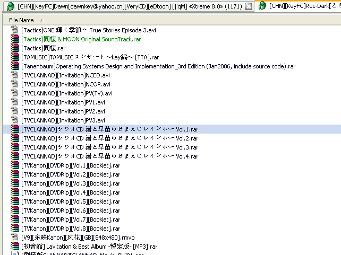Click archive icon of Tanenbaum Operating Systems rar
This screenshot has height=255, width=341.
click(14, 66)
